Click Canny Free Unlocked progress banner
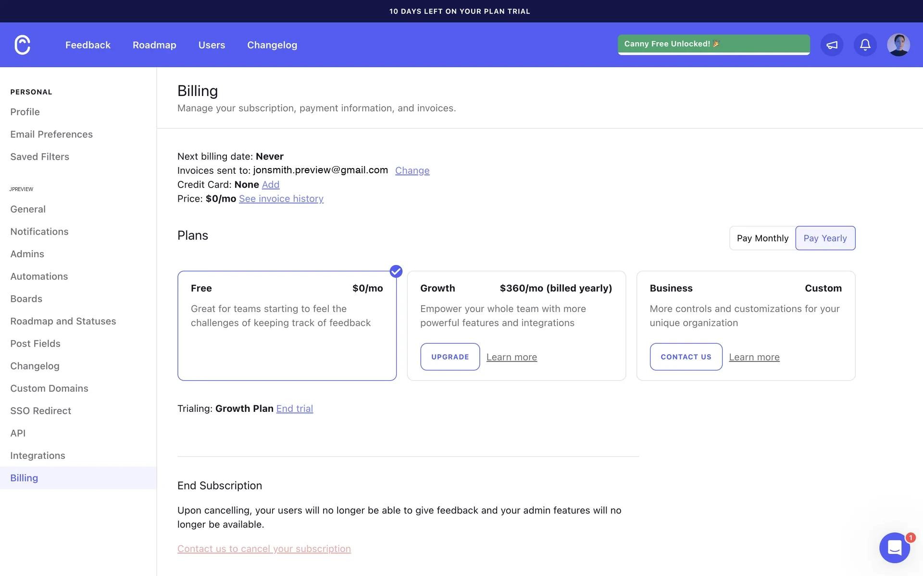 [x=714, y=45]
